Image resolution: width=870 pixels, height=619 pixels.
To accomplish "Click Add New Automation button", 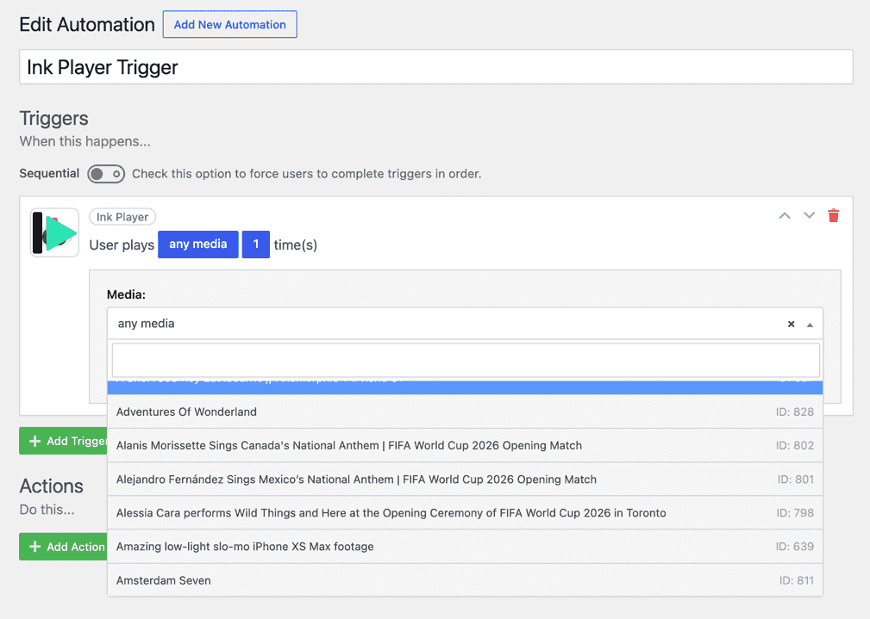I will 229,24.
